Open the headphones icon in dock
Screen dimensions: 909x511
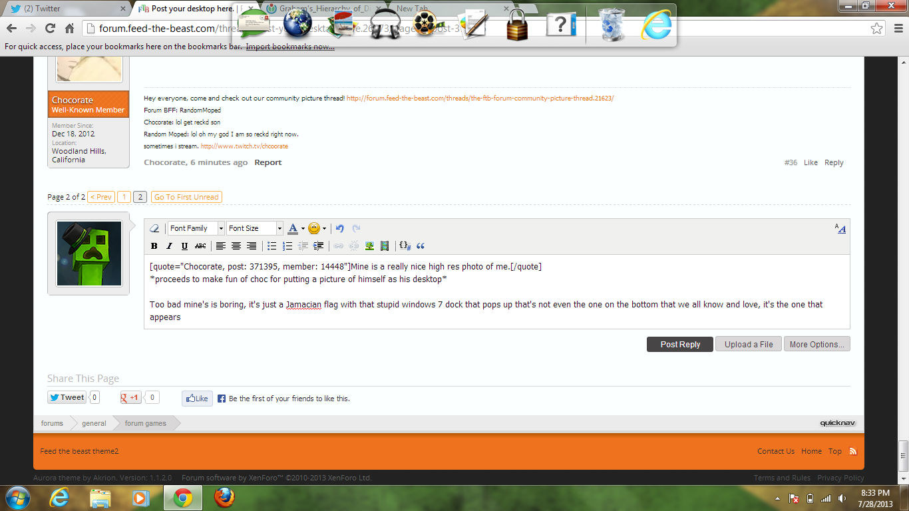coord(385,25)
